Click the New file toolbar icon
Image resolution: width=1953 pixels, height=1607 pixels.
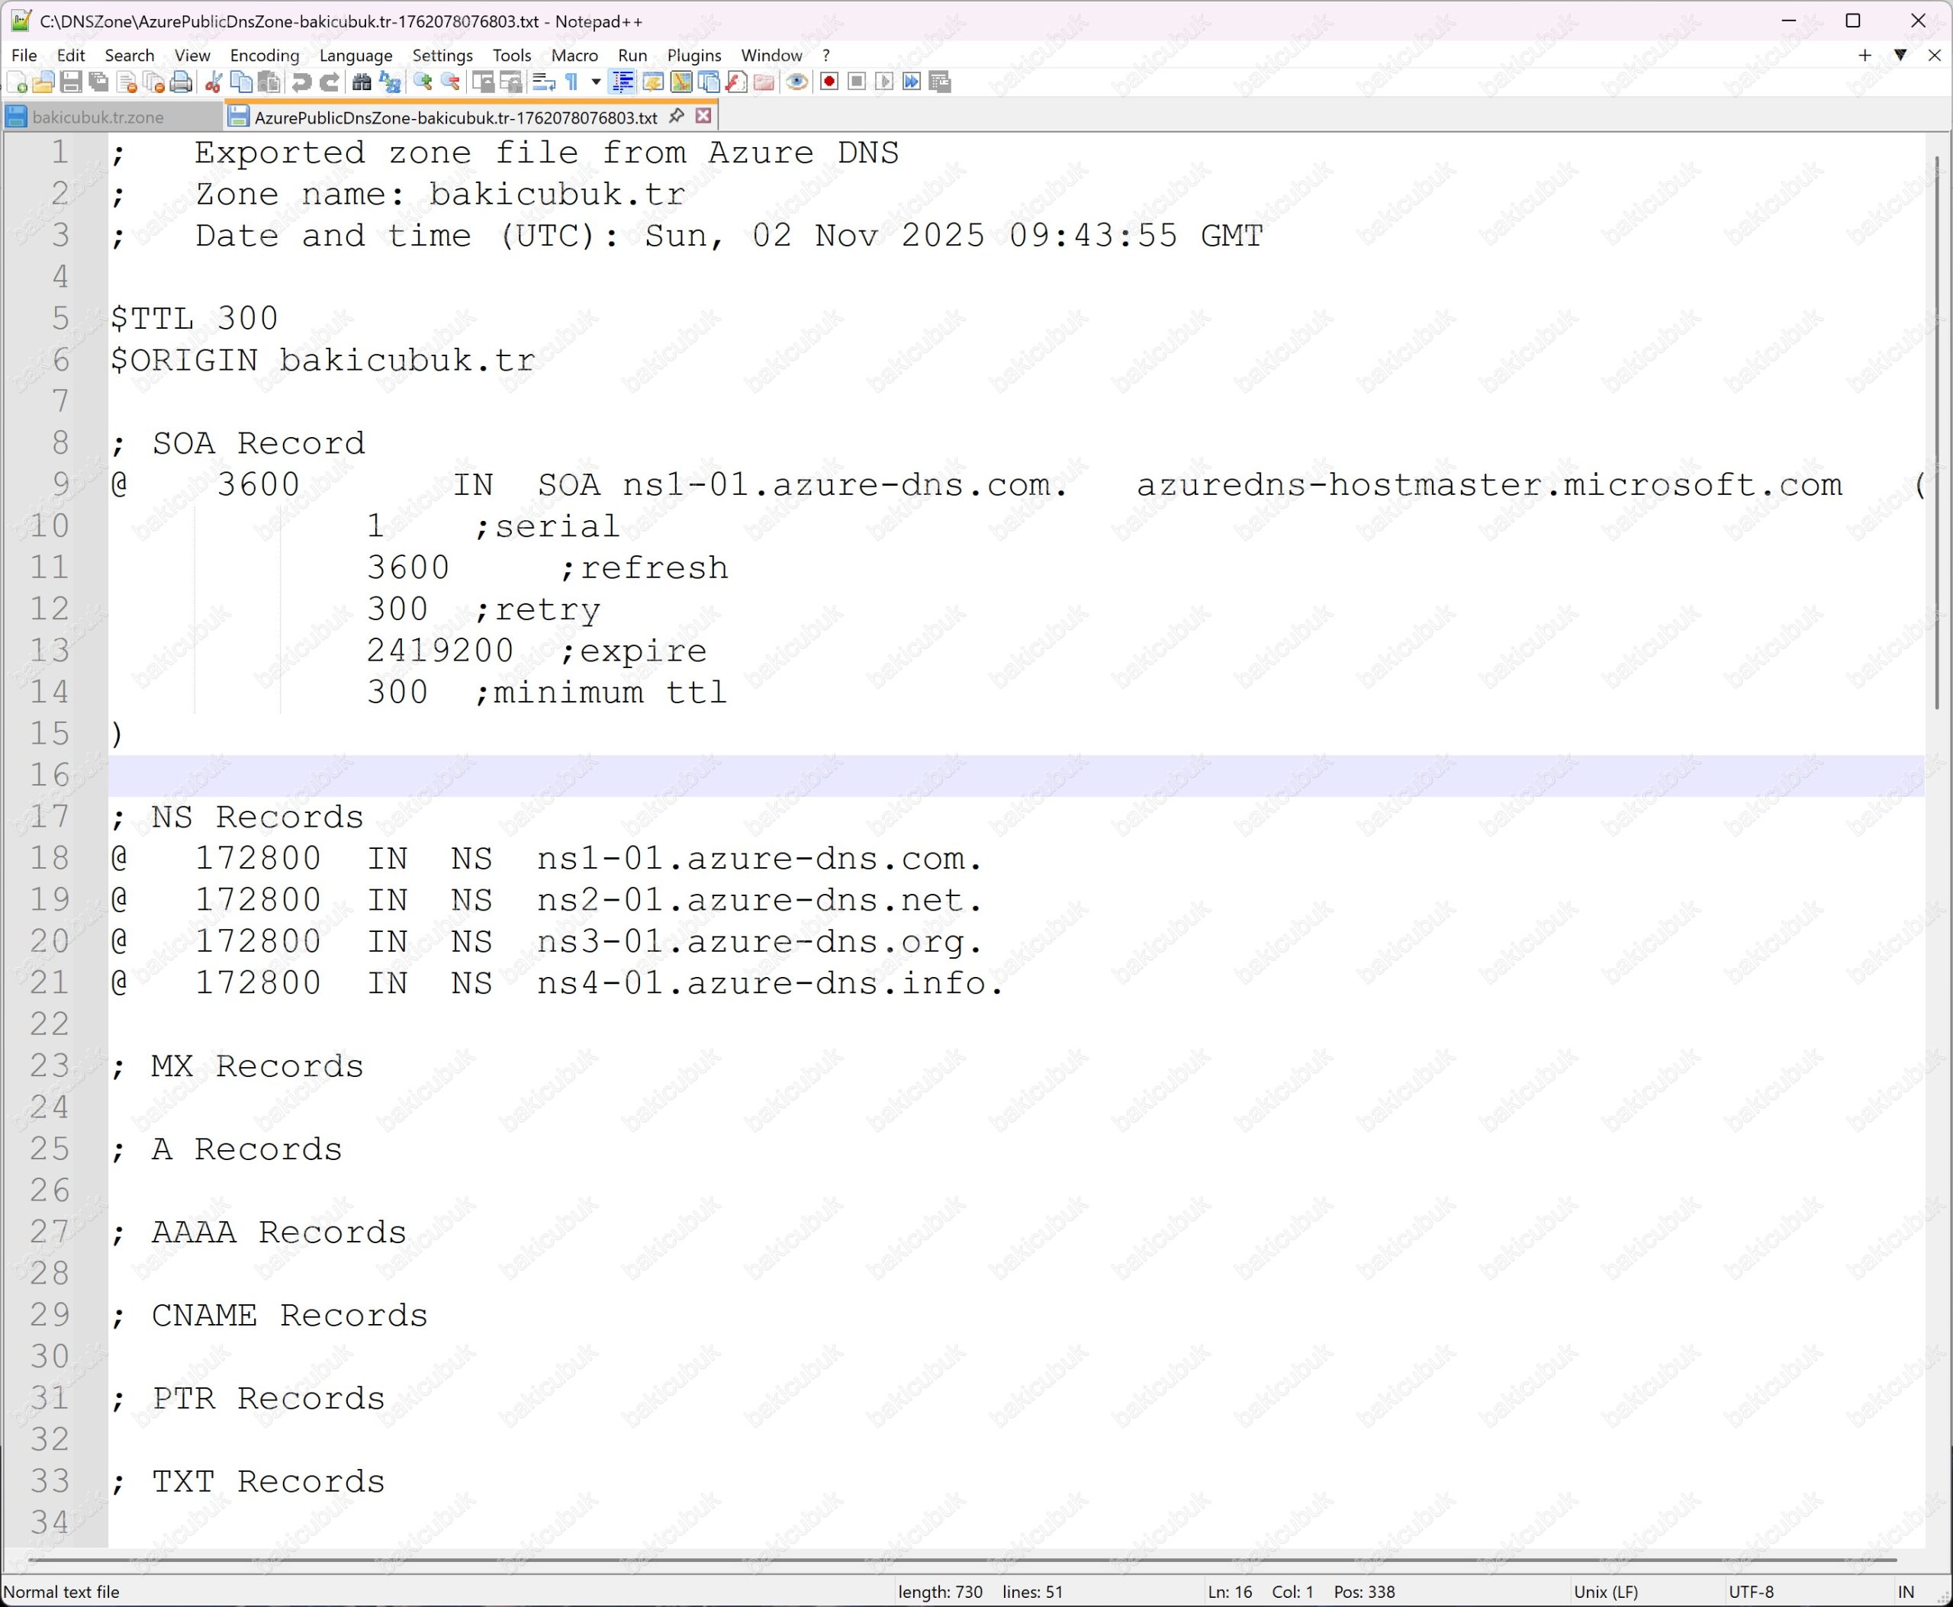pos(17,82)
